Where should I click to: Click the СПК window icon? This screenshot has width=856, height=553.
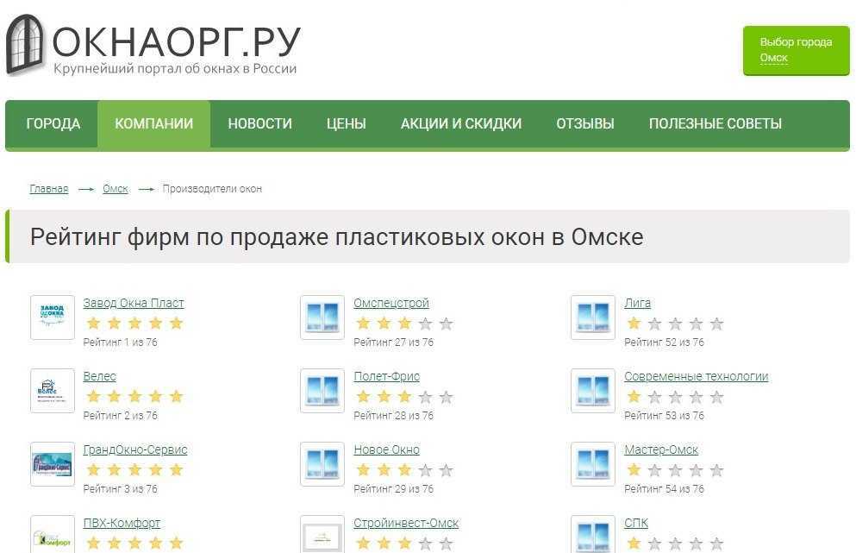(x=593, y=534)
